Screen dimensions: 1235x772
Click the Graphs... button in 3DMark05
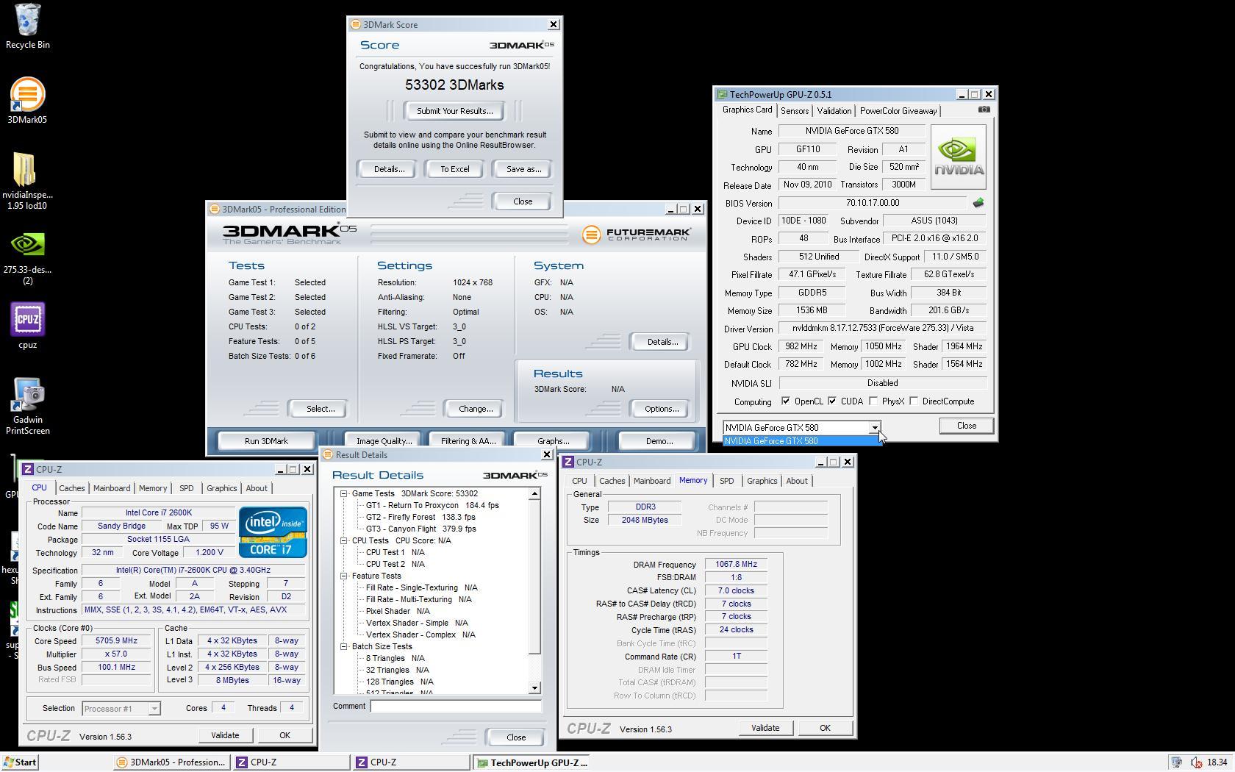tap(553, 441)
